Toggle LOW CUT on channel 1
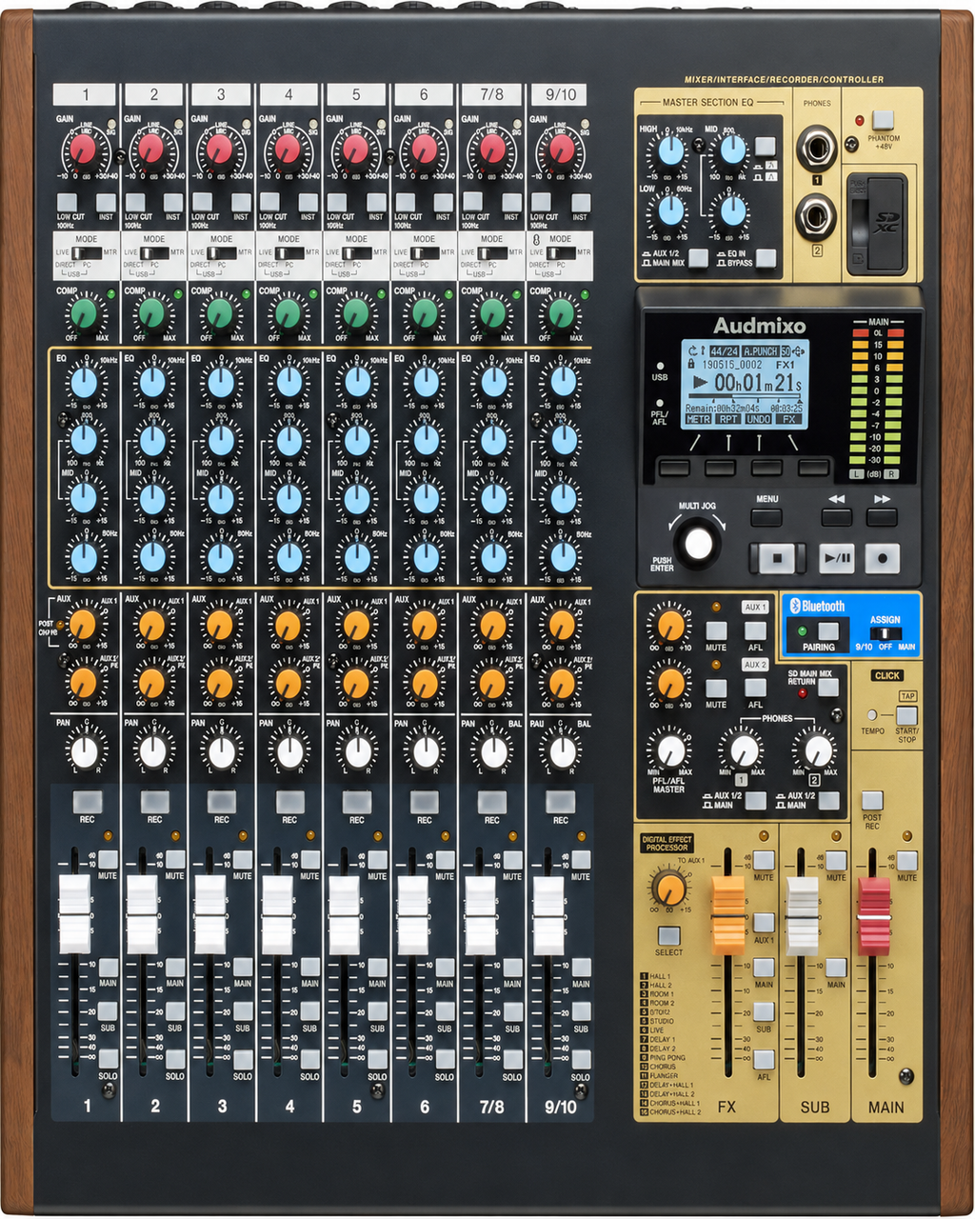Image resolution: width=975 pixels, height=1219 pixels. [x=66, y=202]
